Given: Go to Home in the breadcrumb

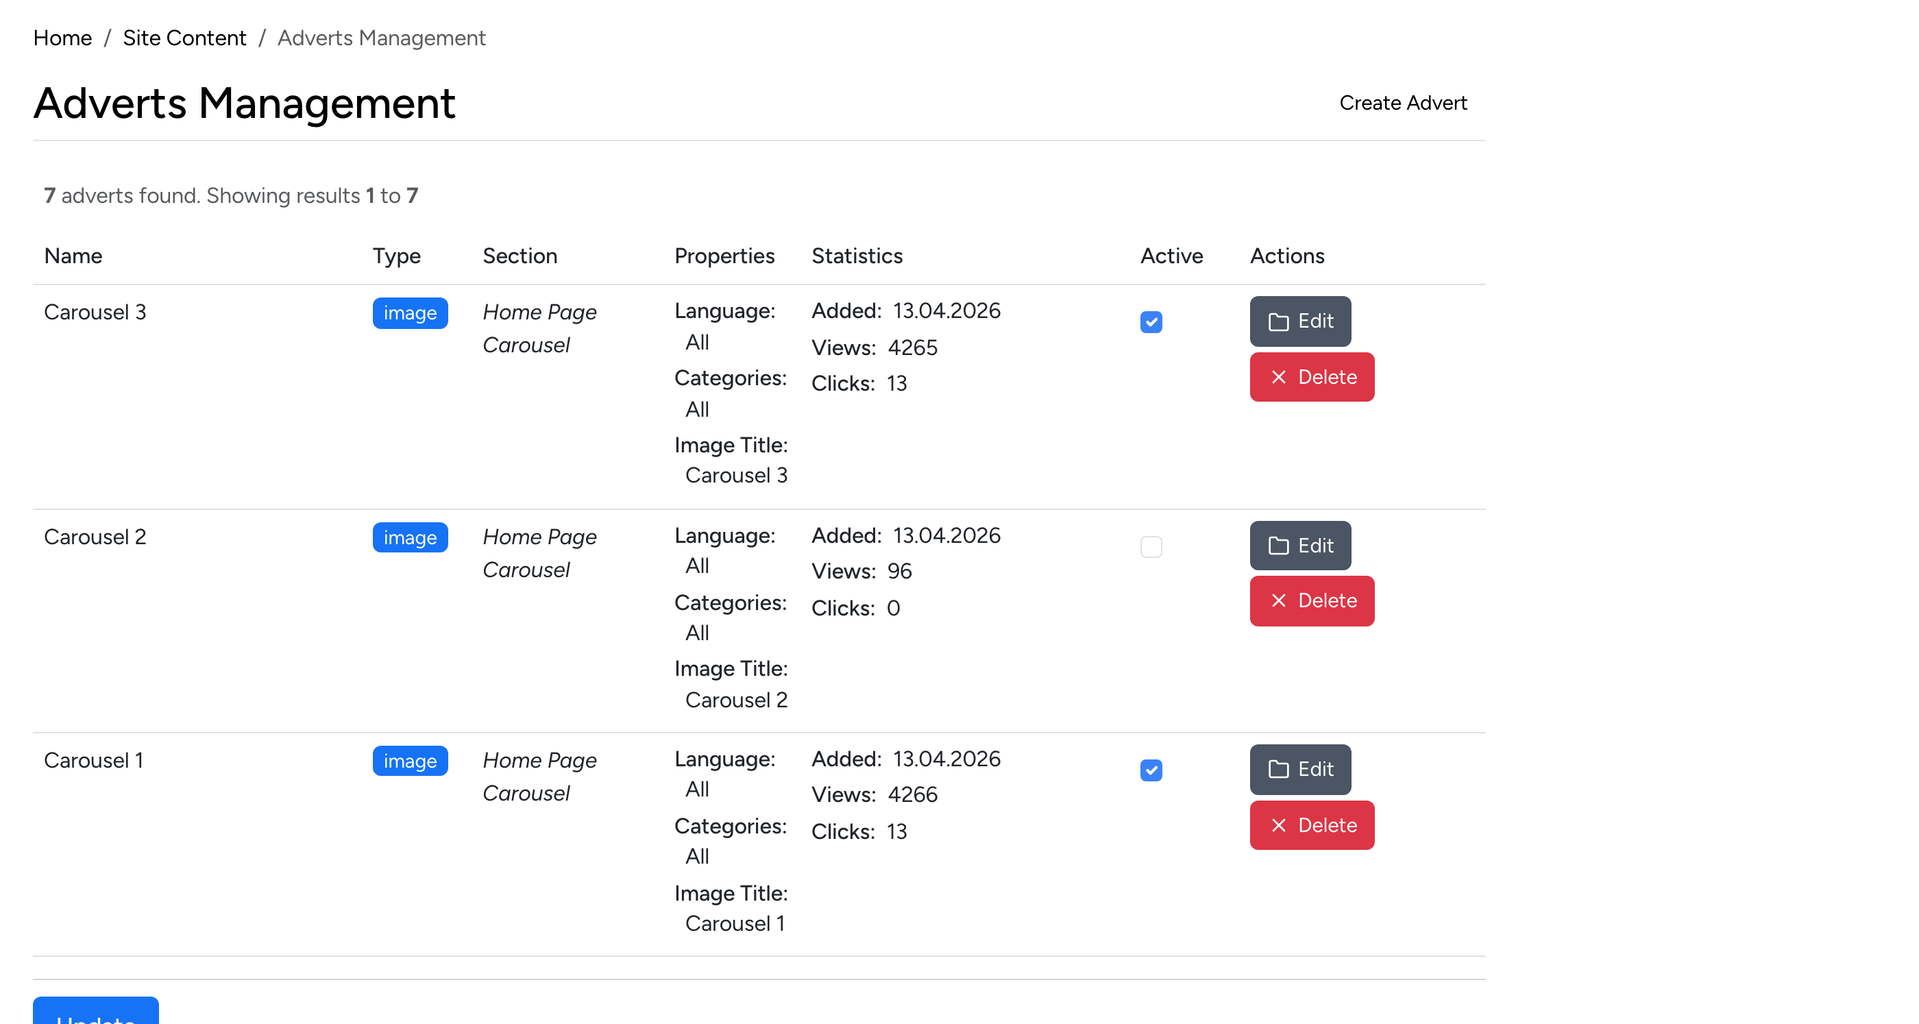Looking at the screenshot, I should click(62, 38).
